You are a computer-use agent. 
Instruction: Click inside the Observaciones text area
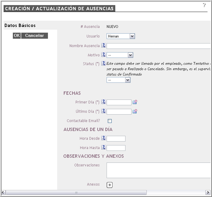point(159,170)
